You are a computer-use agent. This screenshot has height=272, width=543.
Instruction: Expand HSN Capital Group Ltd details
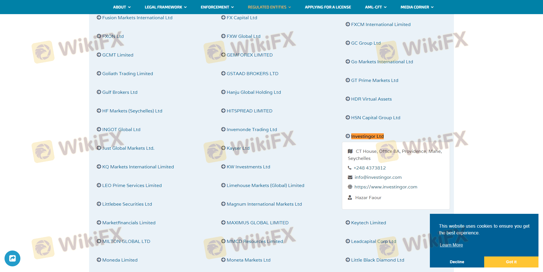click(376, 117)
